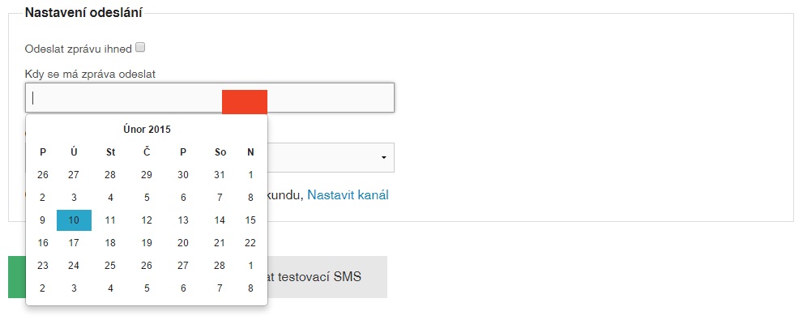803x320 pixels.
Task: Pick February 14 in the datepicker
Action: pos(220,220)
